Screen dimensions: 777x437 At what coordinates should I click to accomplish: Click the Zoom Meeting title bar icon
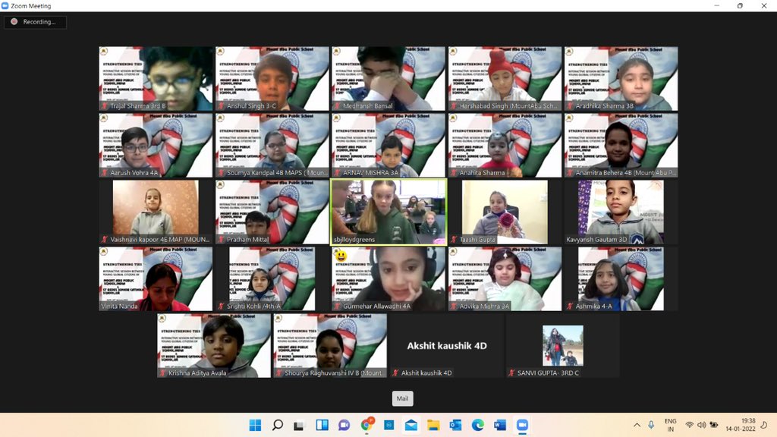(x=5, y=6)
